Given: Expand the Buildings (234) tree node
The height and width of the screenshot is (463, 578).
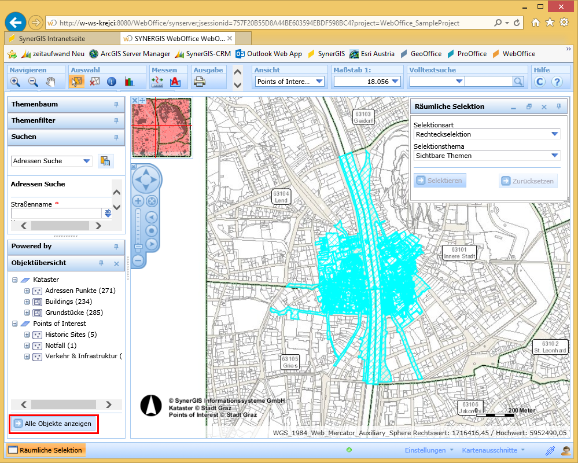Looking at the screenshot, I should tap(27, 302).
